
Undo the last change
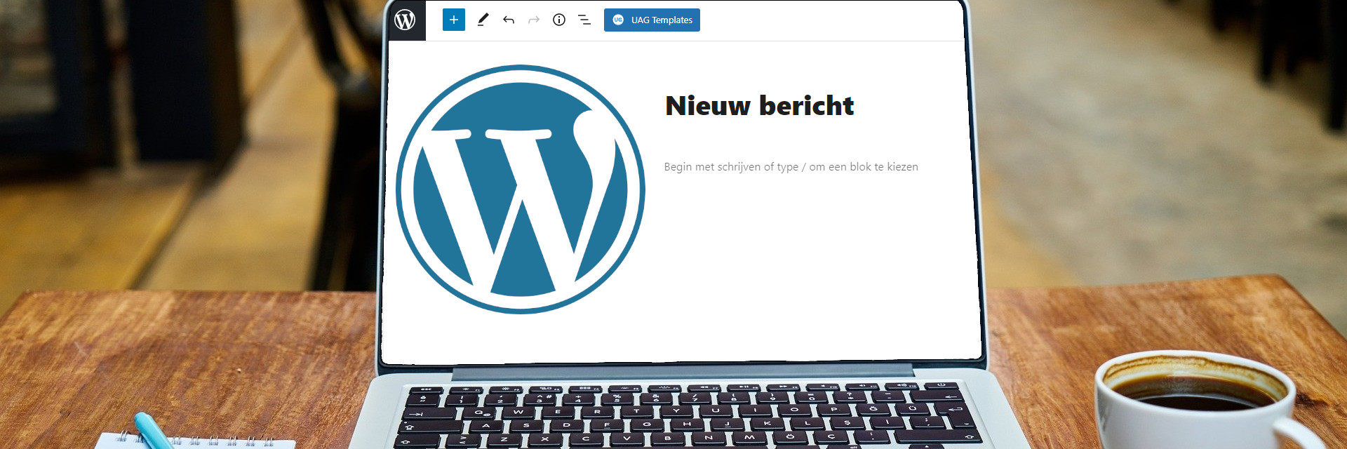tap(509, 20)
